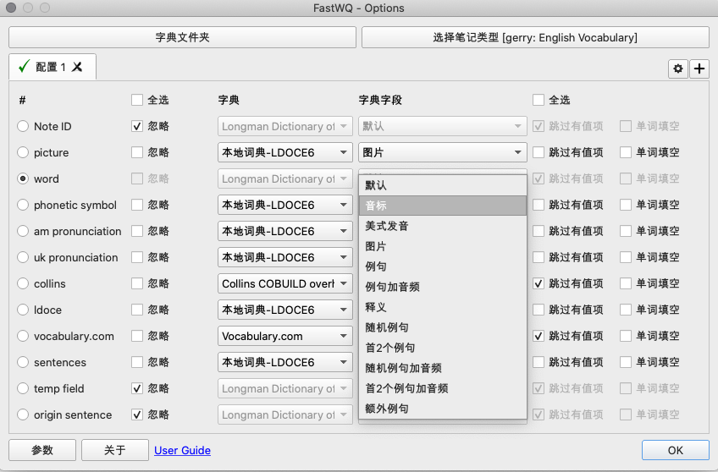
Task: Close the 配置 1 tab with X icon
Action: [77, 67]
